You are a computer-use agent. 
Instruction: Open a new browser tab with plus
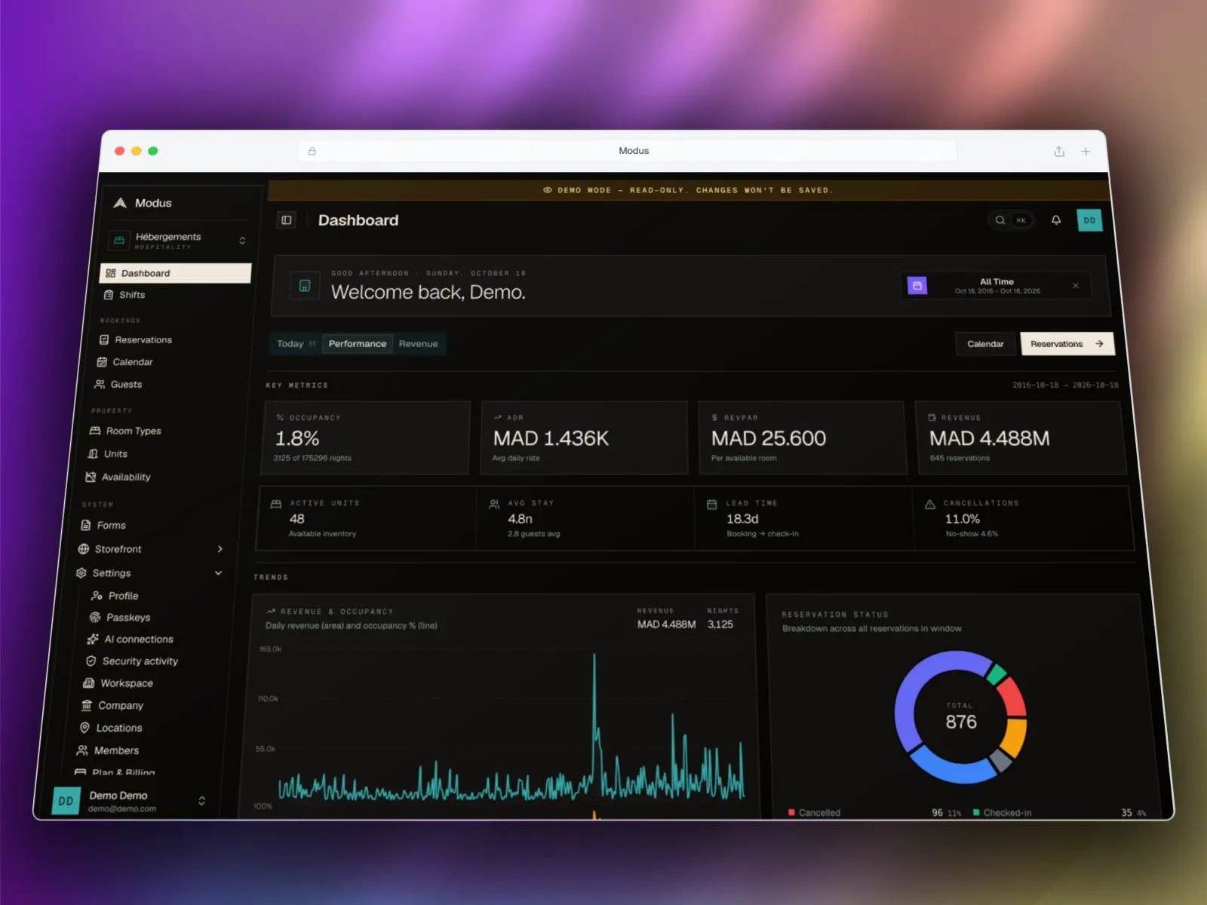click(x=1086, y=151)
